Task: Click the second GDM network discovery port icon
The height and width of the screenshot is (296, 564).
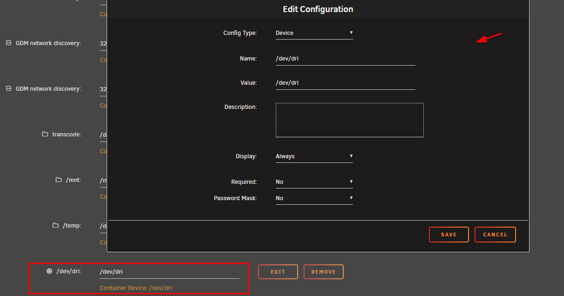Action: click(8, 89)
